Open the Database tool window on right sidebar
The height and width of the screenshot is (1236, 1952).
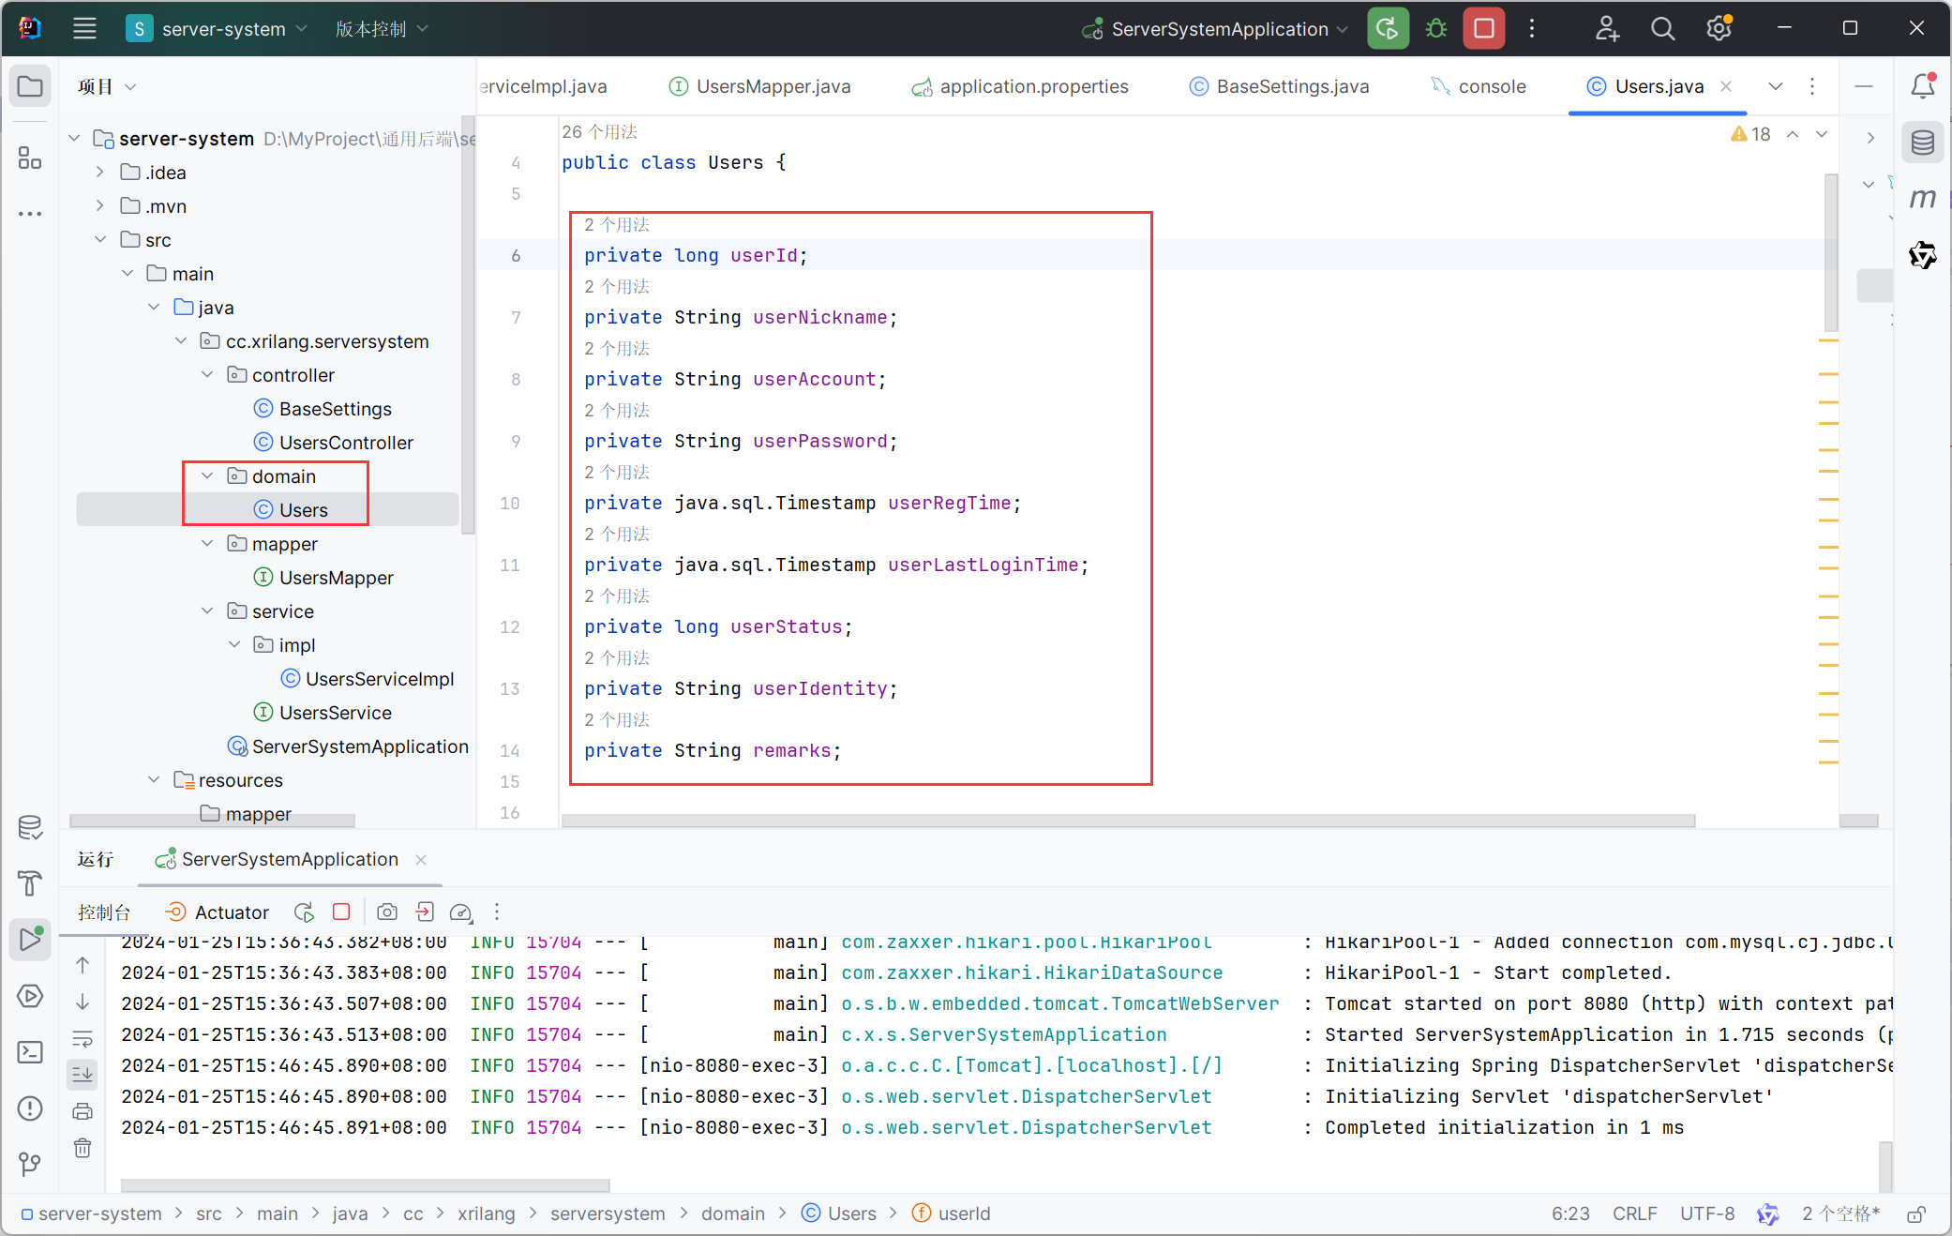point(1923,143)
